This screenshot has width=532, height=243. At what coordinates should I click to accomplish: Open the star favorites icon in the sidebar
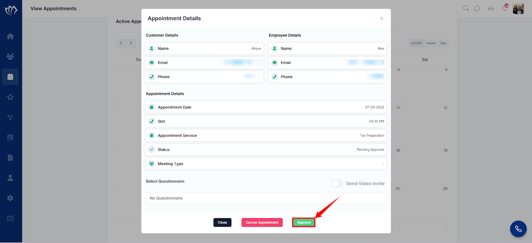10,97
